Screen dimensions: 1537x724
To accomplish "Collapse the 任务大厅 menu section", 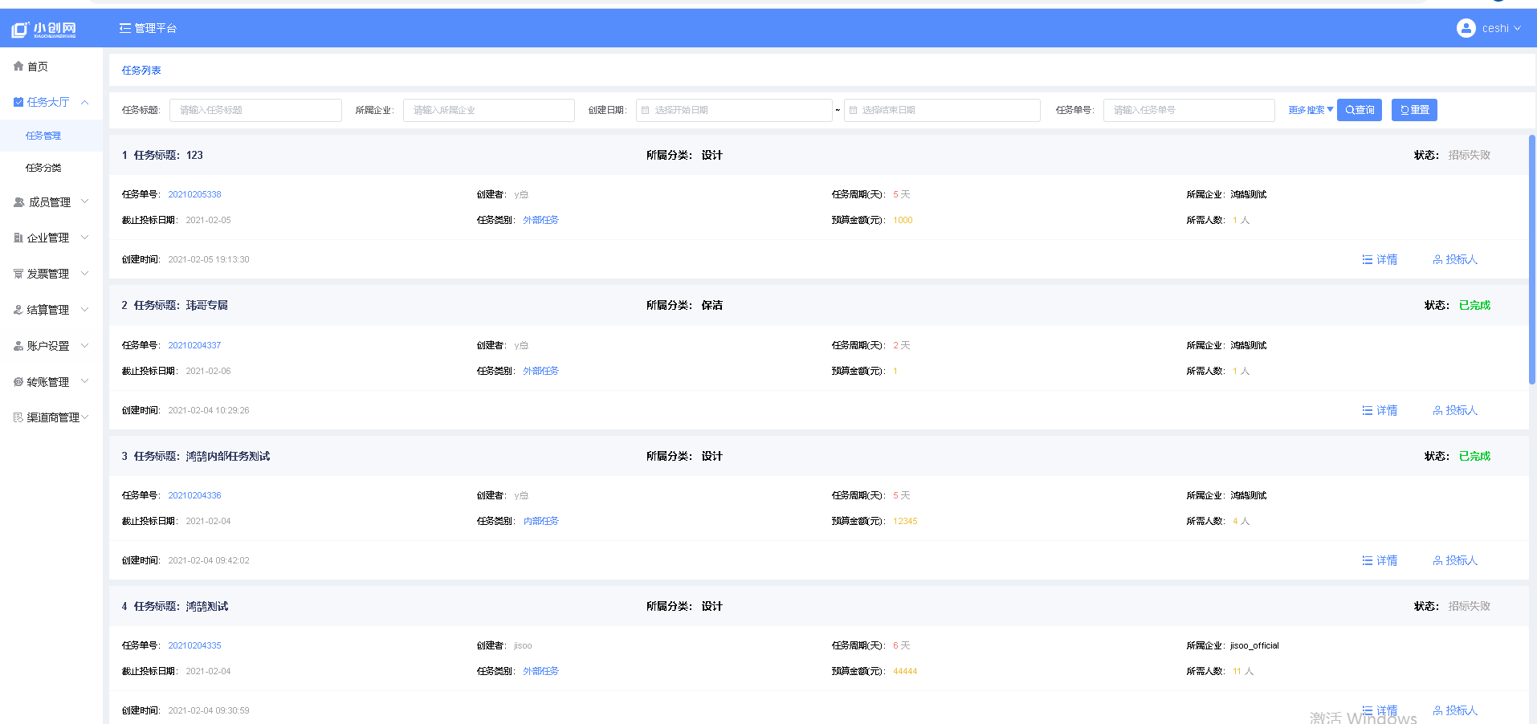I will (x=84, y=102).
